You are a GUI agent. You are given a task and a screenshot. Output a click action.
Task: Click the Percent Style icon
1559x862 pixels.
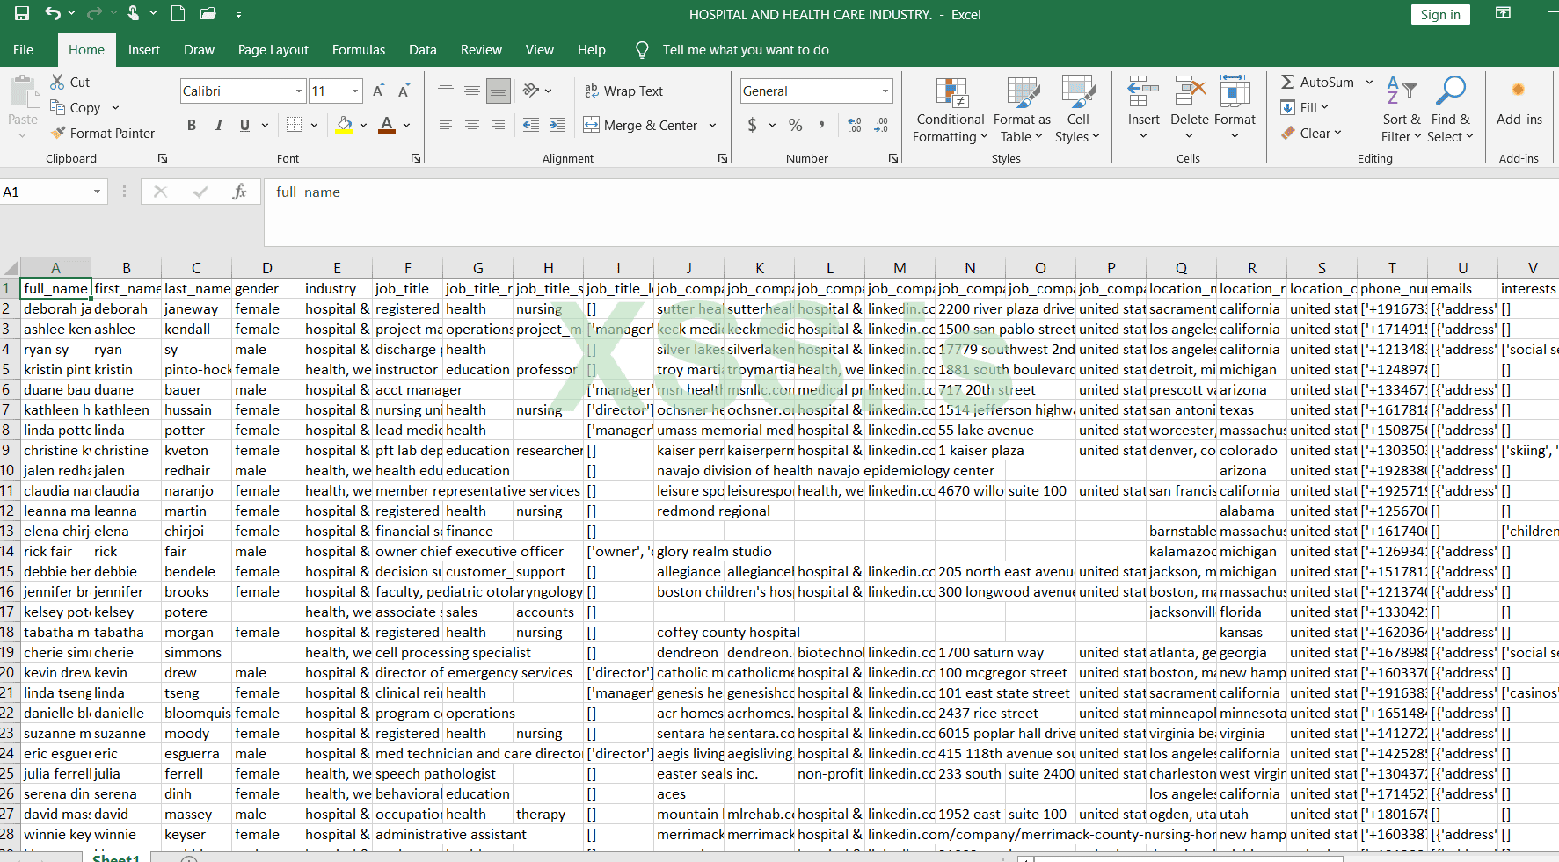[795, 125]
